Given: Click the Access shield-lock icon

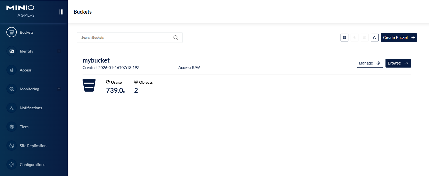Looking at the screenshot, I should click(x=12, y=70).
